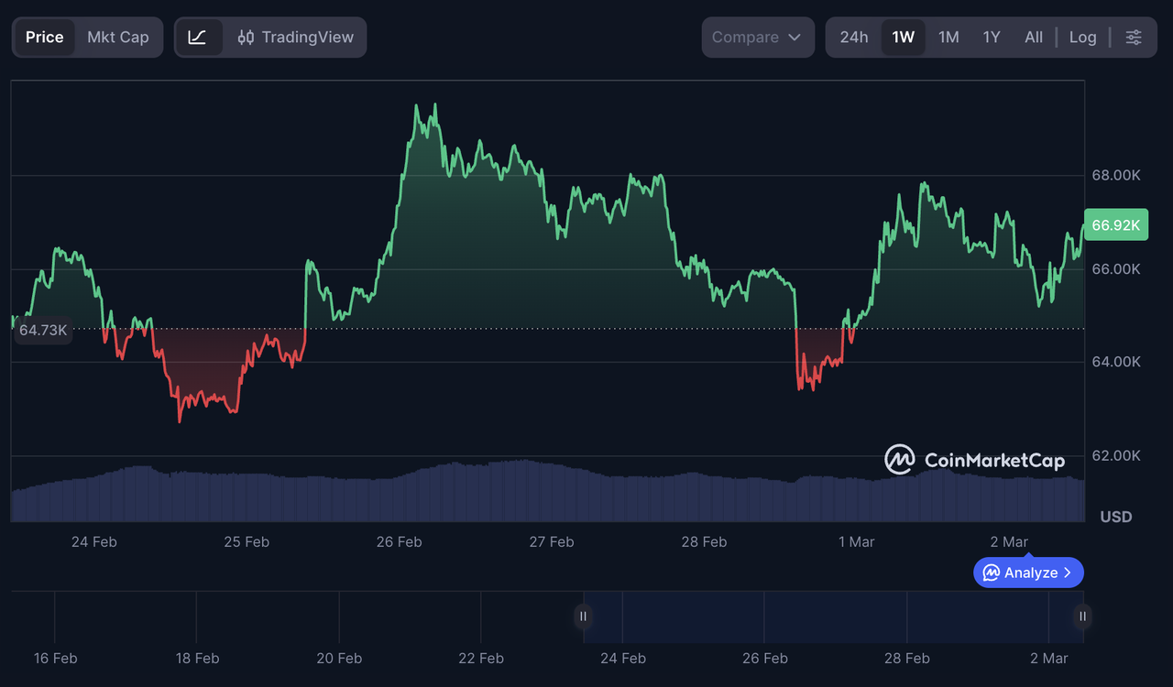Switch to TradingView candlestick chart

[295, 38]
